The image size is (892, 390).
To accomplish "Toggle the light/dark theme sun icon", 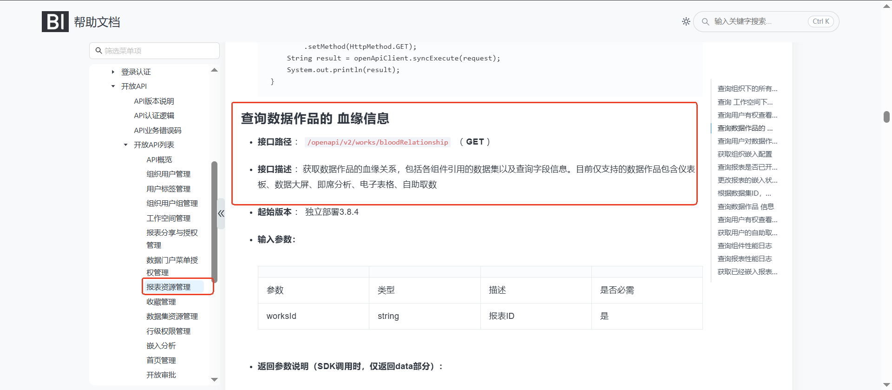I will [x=686, y=21].
